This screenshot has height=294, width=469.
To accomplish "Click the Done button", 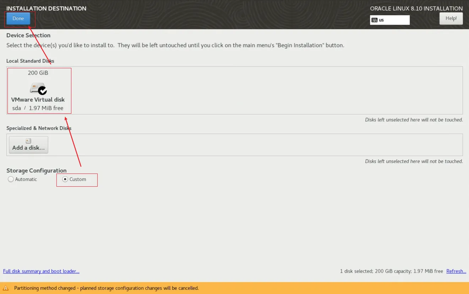I will coord(18,18).
